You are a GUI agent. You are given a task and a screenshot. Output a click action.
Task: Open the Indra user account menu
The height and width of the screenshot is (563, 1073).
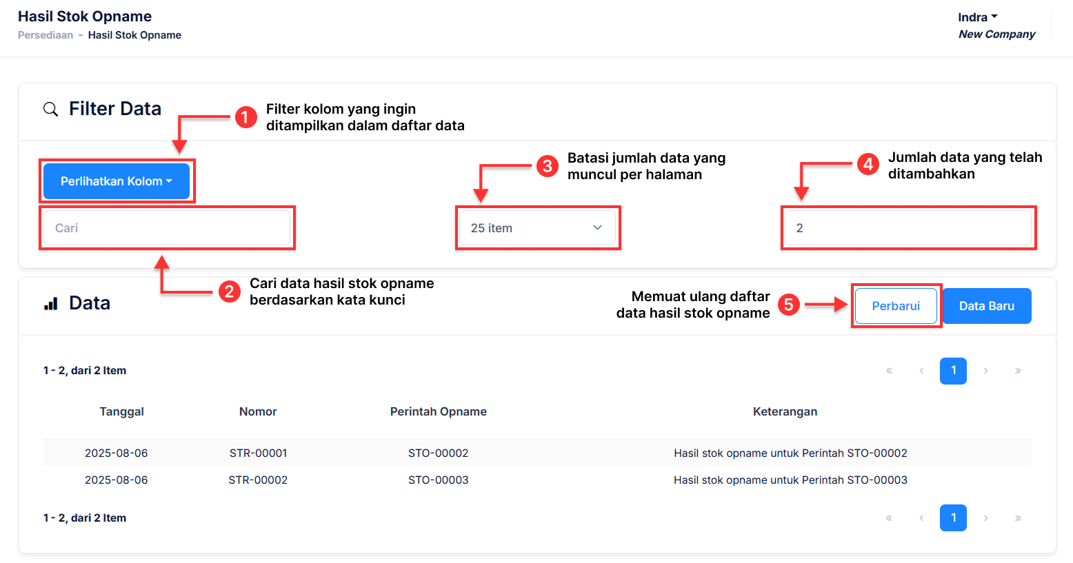tap(977, 17)
